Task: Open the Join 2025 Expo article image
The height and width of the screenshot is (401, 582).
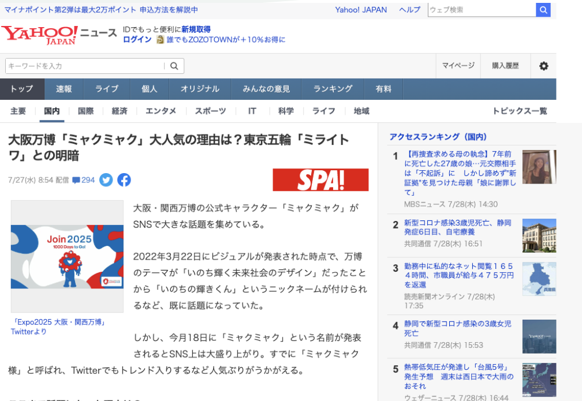Action: click(x=67, y=256)
